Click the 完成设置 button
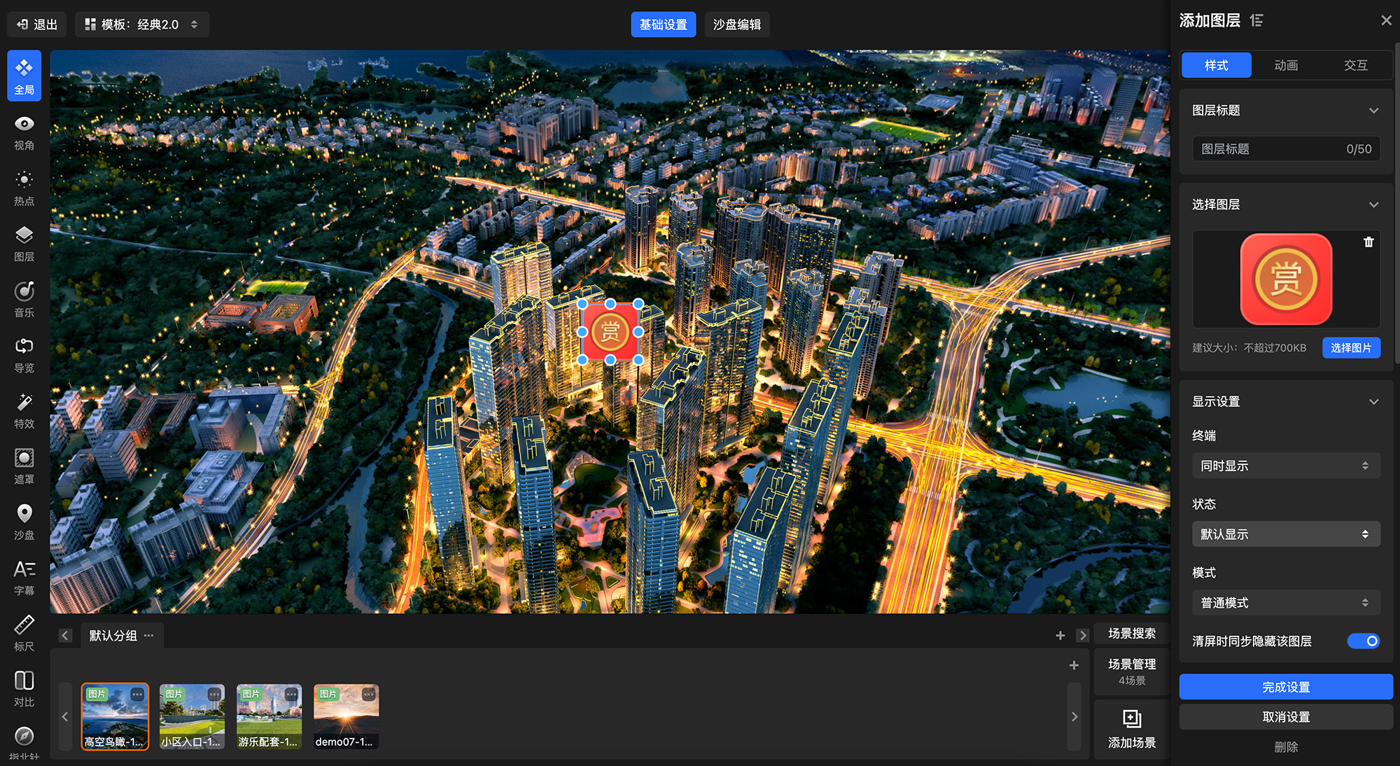This screenshot has width=1400, height=766. (1285, 687)
